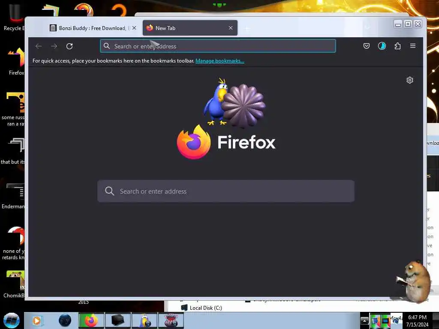Open the New Tab personalize gear
Screen dimensions: 439x329
point(409,80)
